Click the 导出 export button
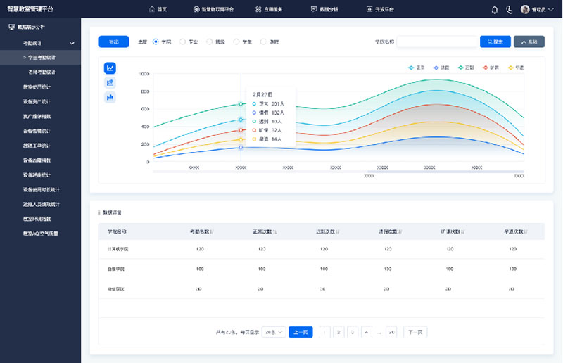563x363 pixels. (x=113, y=42)
